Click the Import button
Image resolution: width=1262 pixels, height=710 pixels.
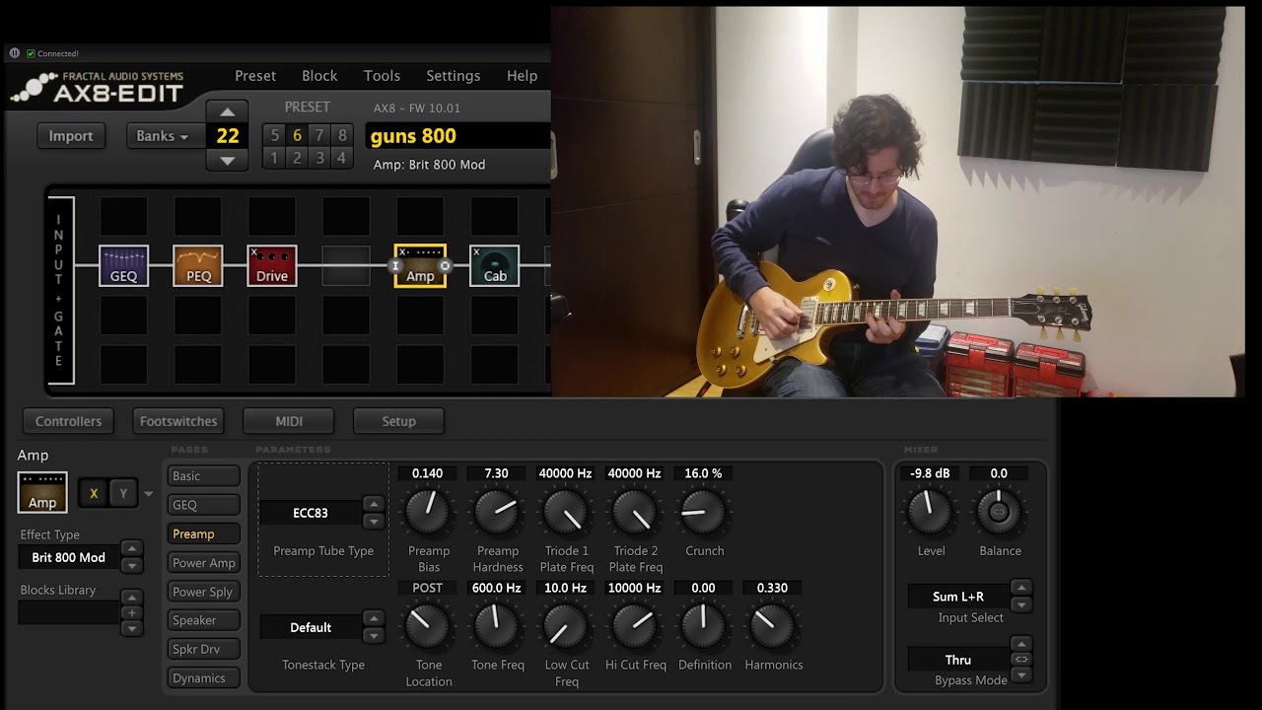coord(71,136)
